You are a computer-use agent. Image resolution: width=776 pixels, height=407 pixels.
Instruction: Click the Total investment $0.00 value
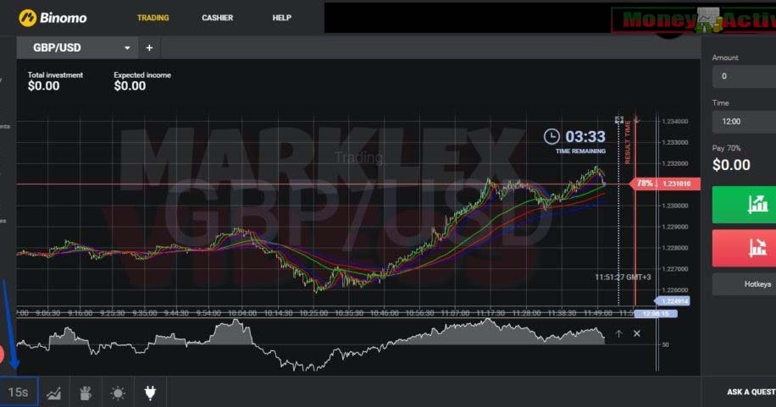(43, 86)
